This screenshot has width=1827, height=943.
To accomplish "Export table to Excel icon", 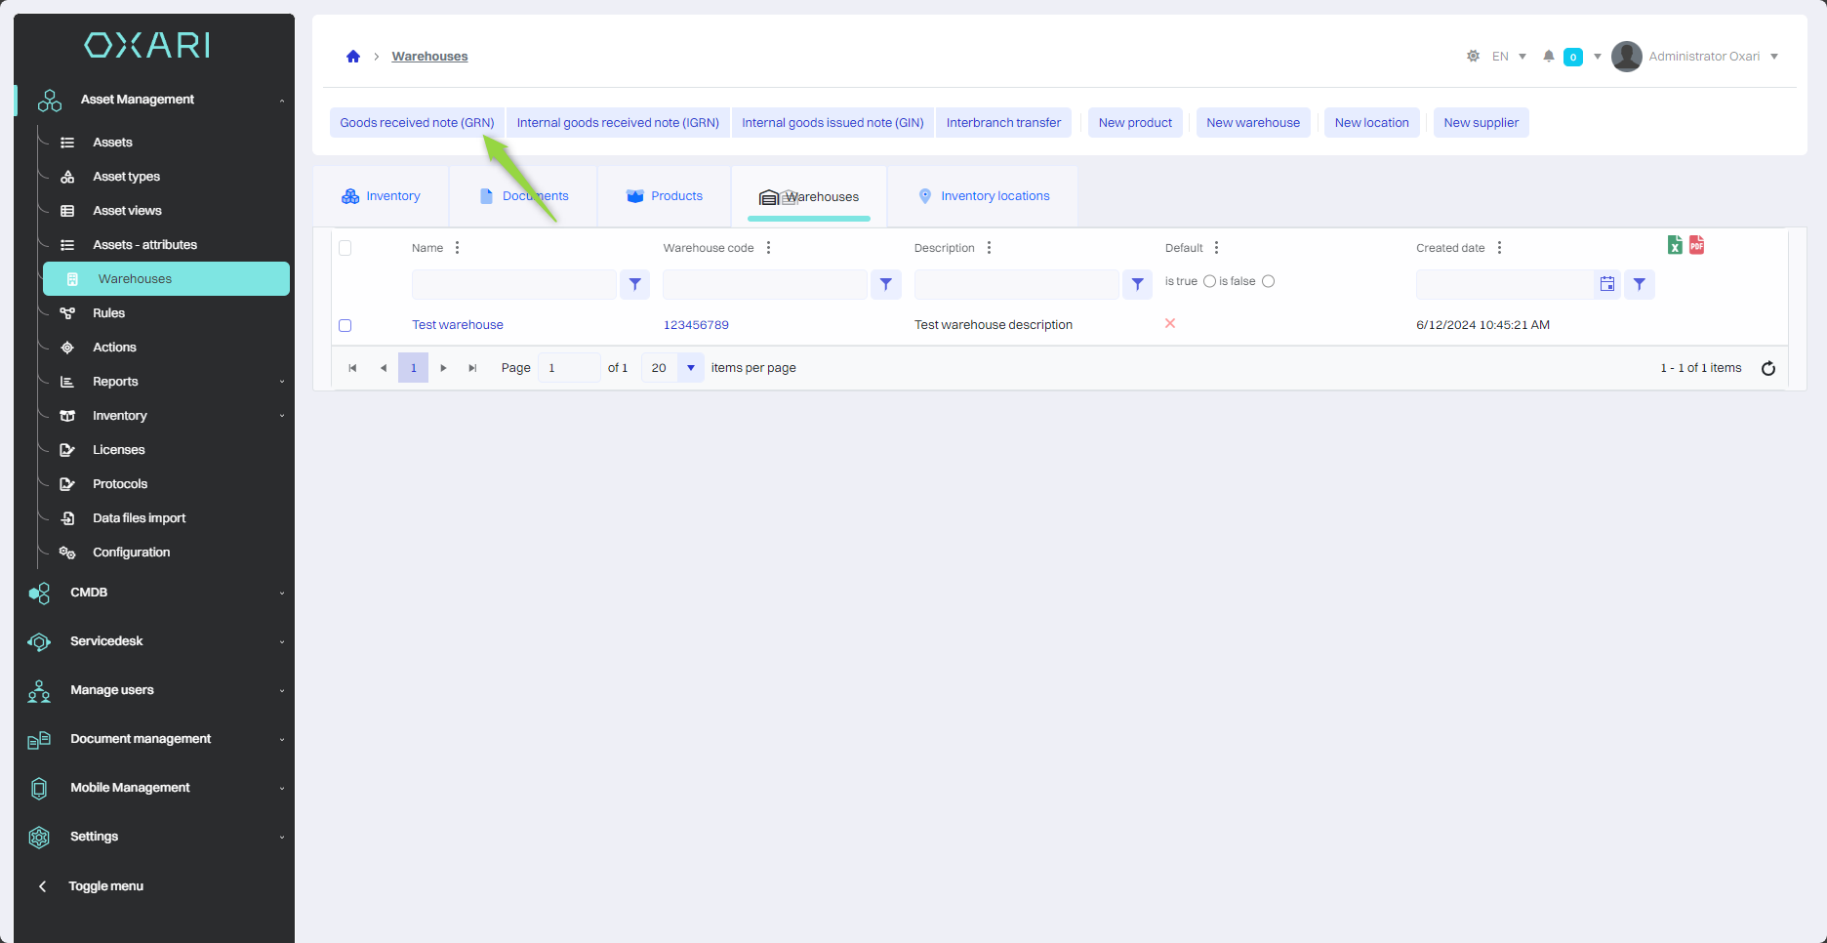I will [x=1675, y=245].
